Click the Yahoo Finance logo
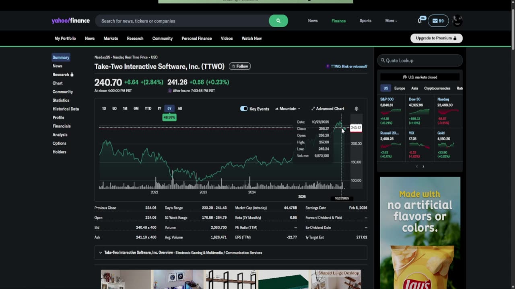The width and height of the screenshot is (515, 289). pos(70,20)
